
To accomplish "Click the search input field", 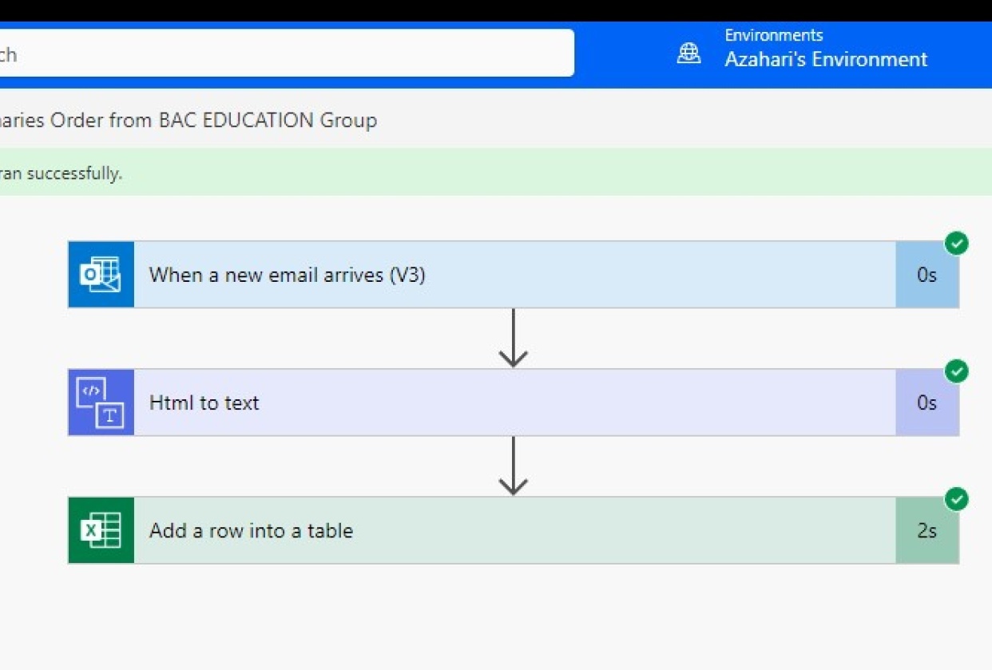I will click(286, 54).
